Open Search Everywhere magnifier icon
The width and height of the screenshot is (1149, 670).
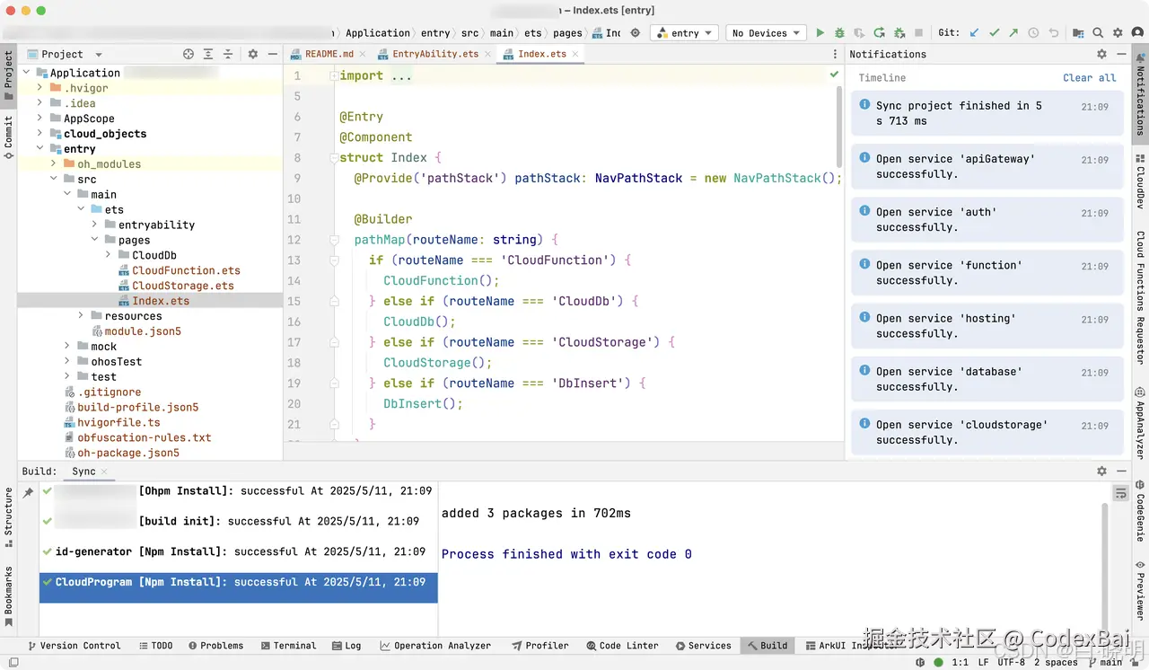(x=1098, y=33)
